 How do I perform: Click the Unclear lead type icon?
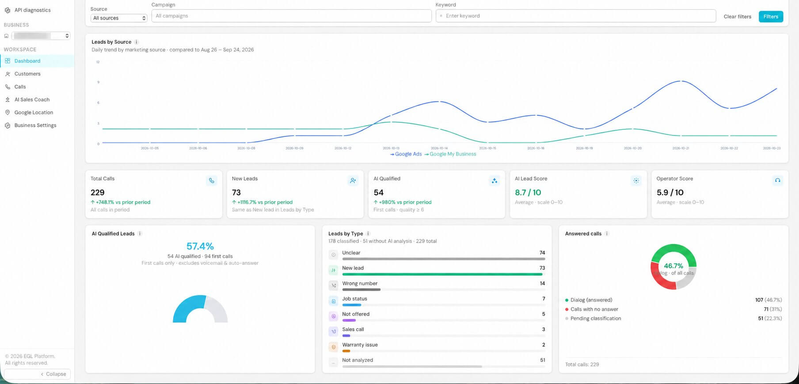tap(334, 255)
